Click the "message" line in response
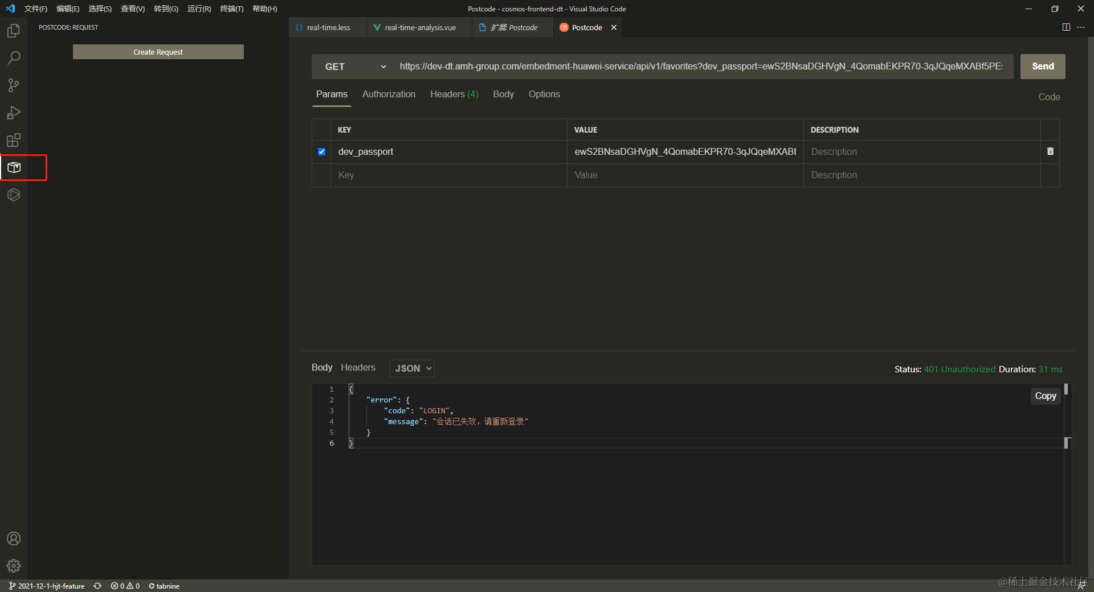1094x592 pixels. coord(456,422)
